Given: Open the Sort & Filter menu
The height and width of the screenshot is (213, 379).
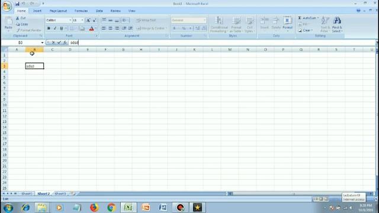Looking at the screenshot, I should 325,24.
